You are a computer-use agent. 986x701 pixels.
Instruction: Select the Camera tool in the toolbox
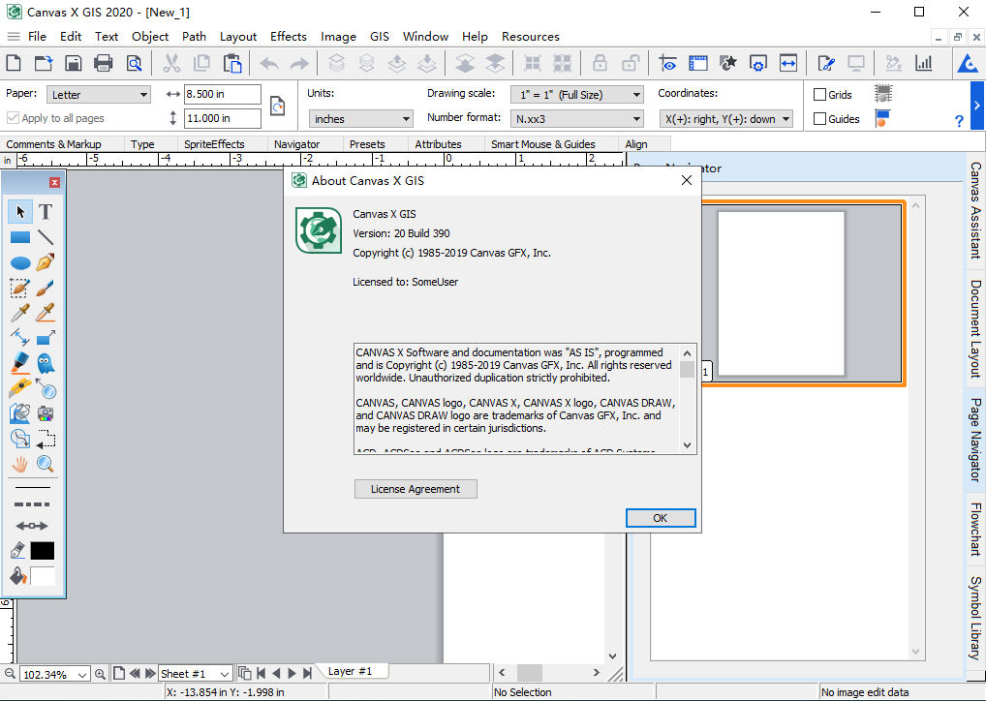tap(46, 413)
